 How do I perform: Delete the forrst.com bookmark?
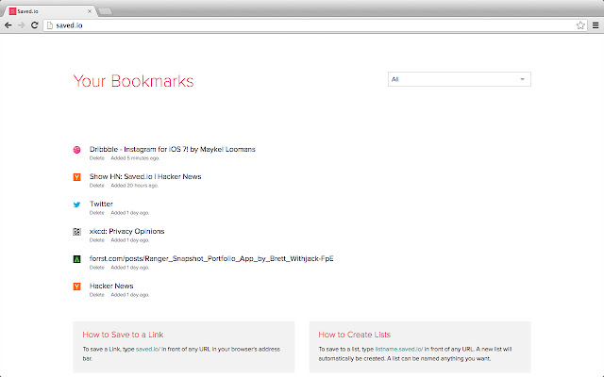[x=96, y=268]
